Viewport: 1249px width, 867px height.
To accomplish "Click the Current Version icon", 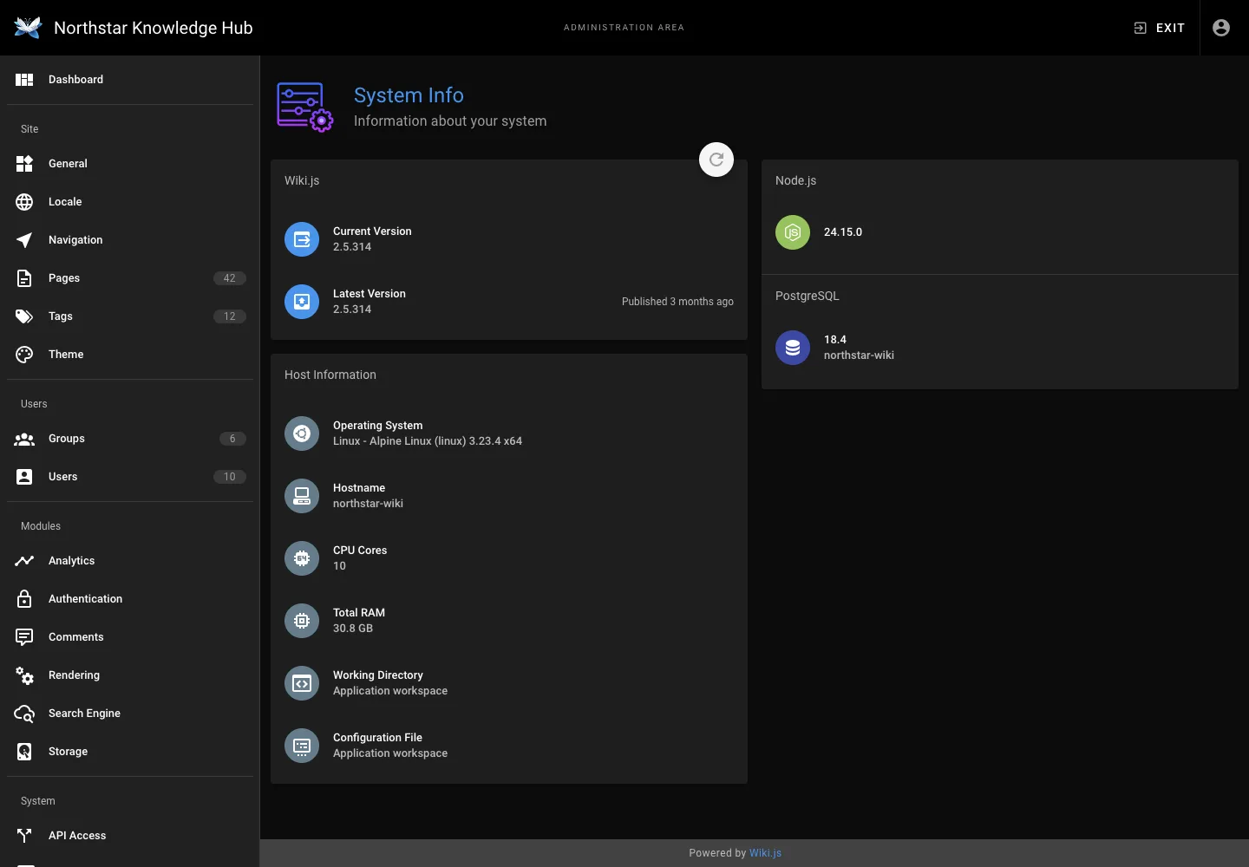I will click(x=302, y=239).
